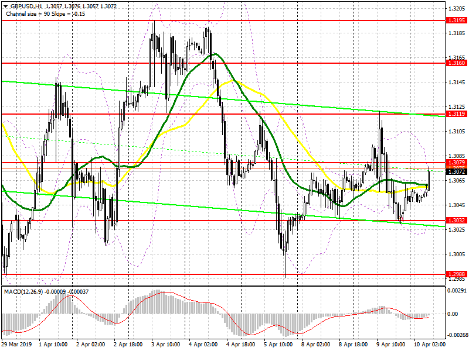469x351 pixels.
Task: Click the 1.3125 value on price axis
Action: 457,107
